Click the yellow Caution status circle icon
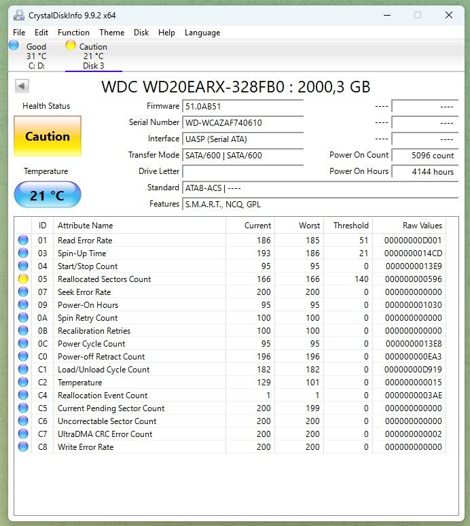Image resolution: width=470 pixels, height=526 pixels. tap(71, 45)
